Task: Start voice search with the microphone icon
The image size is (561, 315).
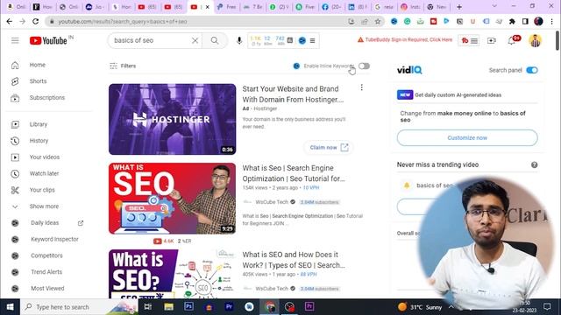Action: click(239, 40)
